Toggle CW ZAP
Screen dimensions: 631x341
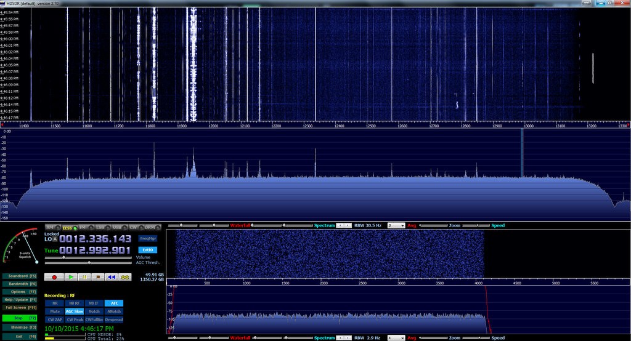tap(55, 319)
